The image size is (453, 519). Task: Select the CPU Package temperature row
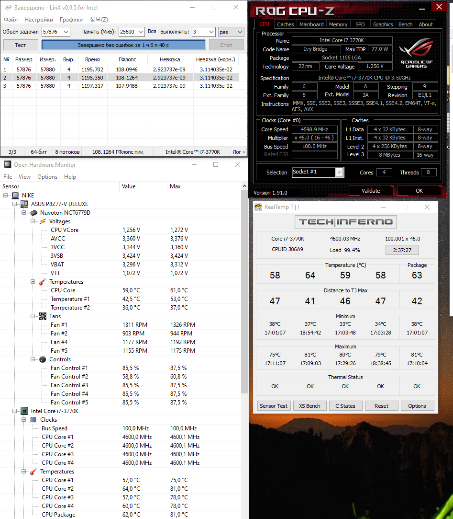[x=121, y=515]
